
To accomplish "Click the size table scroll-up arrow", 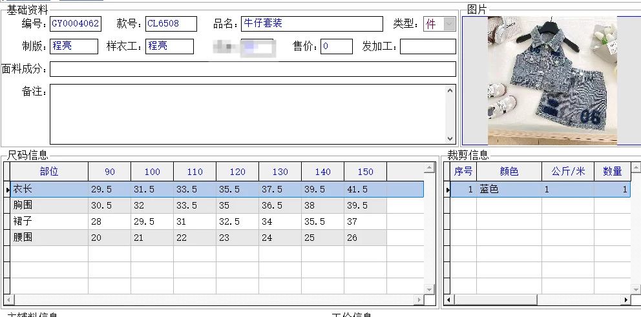I will click(429, 167).
